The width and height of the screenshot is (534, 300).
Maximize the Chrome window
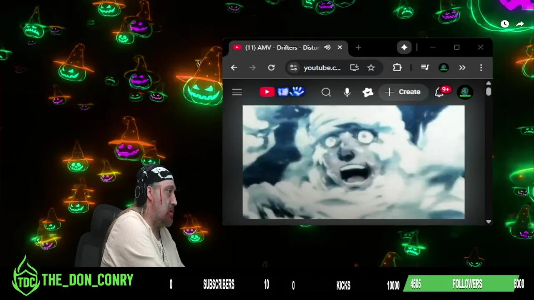tap(457, 47)
